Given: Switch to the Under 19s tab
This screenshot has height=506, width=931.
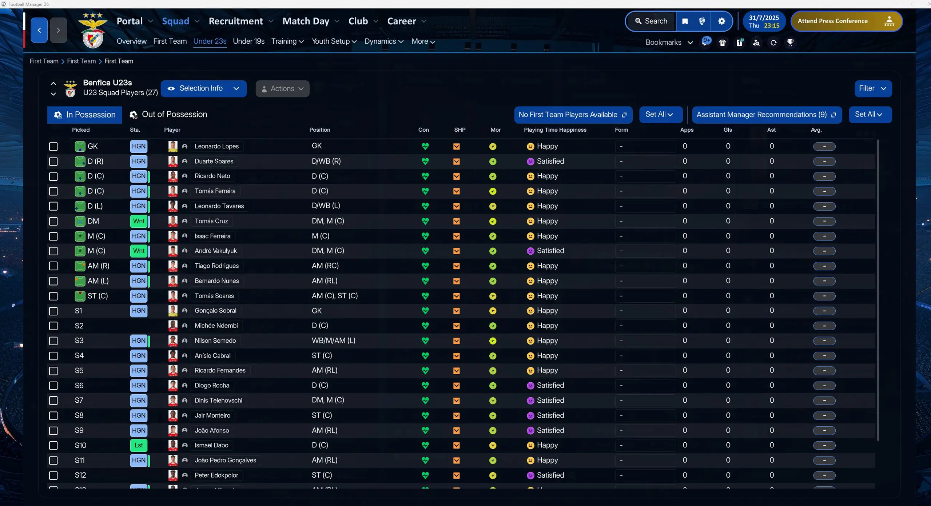Looking at the screenshot, I should pos(248,41).
